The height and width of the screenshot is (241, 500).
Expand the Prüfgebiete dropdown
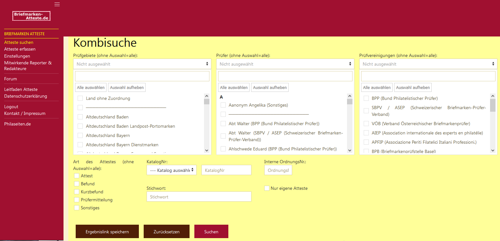[x=142, y=64]
